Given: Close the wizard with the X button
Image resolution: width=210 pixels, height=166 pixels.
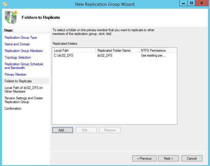Looking at the screenshot, I should pos(202,3).
